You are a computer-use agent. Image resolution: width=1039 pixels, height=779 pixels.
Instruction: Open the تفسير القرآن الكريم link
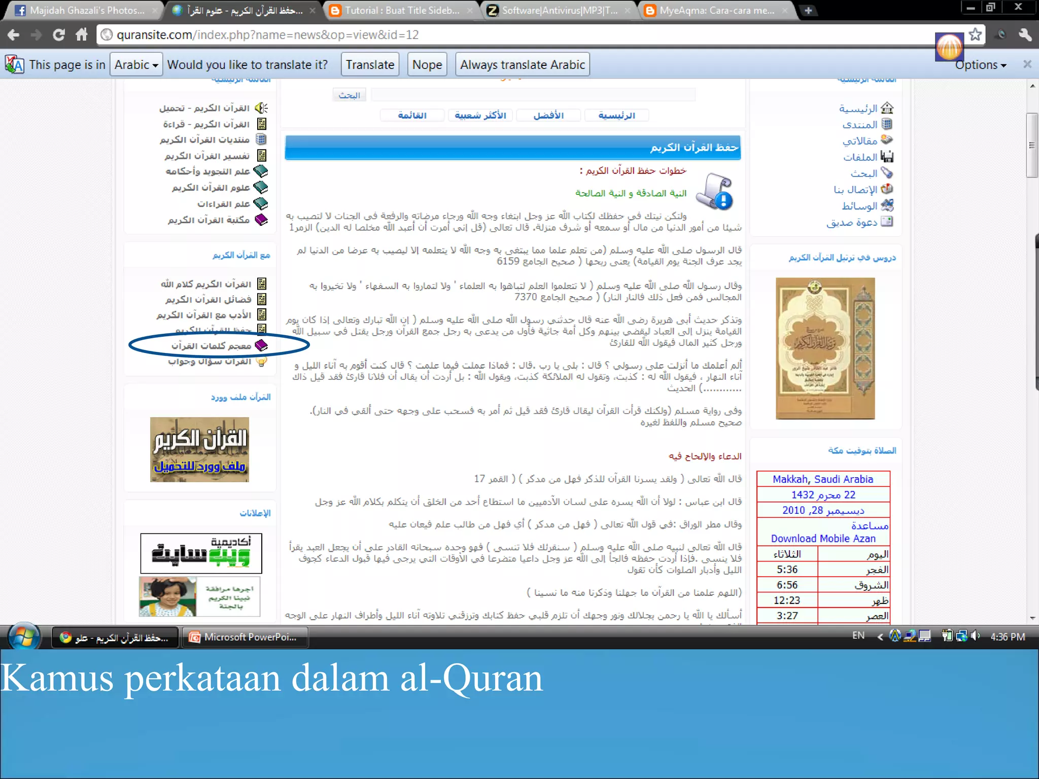pyautogui.click(x=206, y=156)
